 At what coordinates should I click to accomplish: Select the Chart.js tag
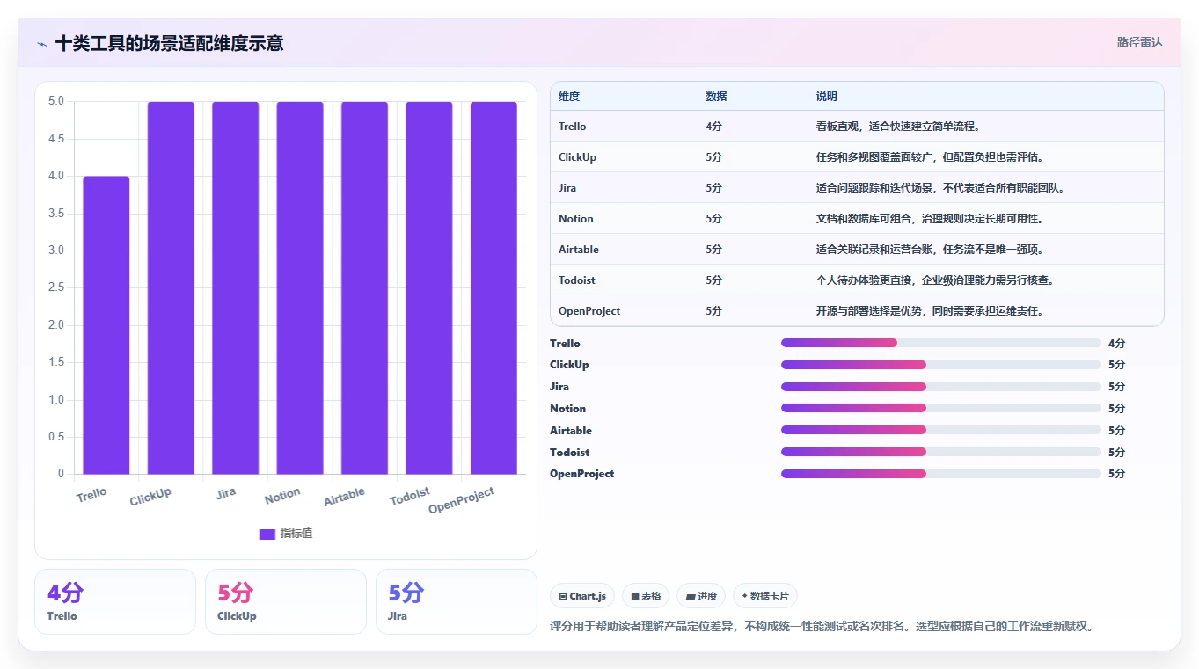[x=582, y=596]
